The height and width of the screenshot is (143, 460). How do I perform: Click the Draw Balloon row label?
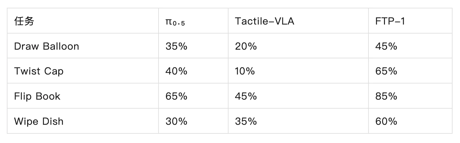point(83,46)
